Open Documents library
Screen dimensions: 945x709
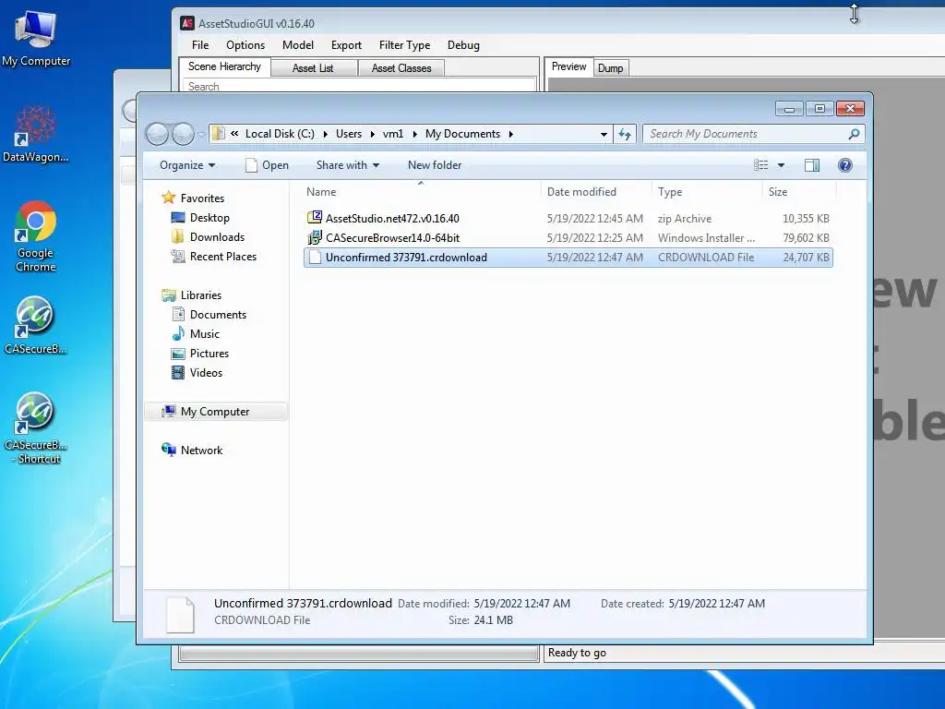pyautogui.click(x=218, y=314)
